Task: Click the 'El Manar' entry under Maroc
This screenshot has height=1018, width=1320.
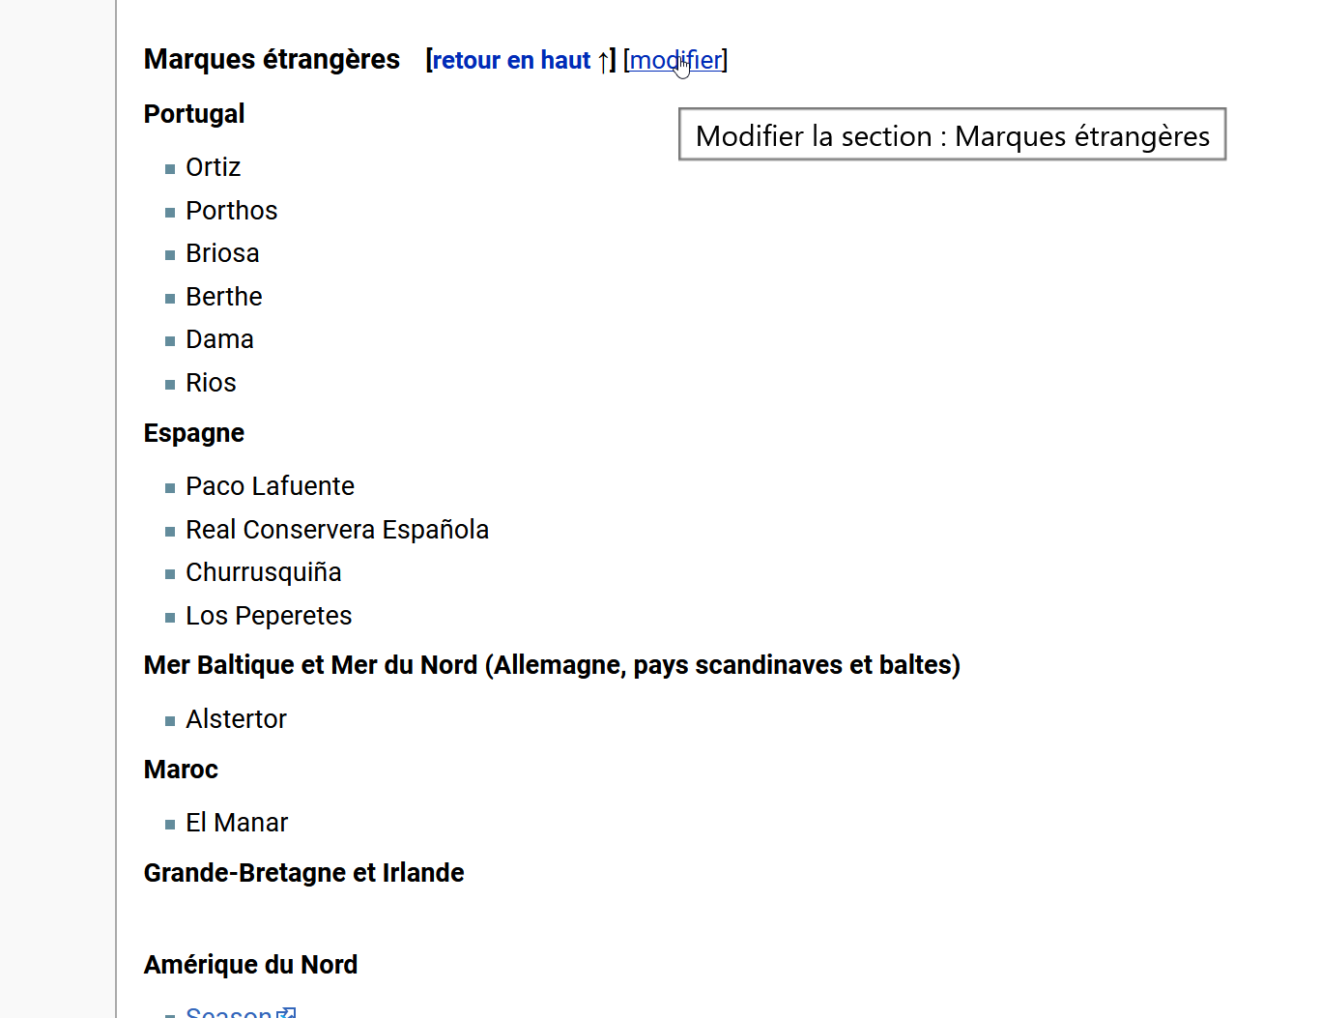Action: pyautogui.click(x=237, y=823)
